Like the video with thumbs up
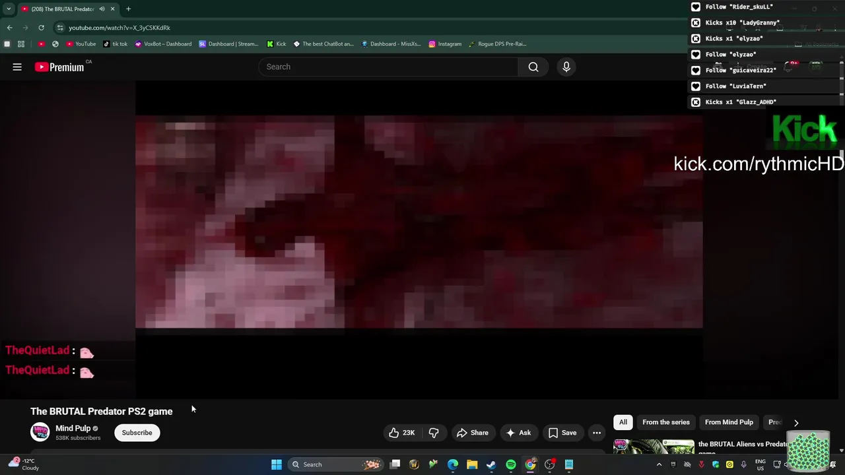 (x=401, y=433)
